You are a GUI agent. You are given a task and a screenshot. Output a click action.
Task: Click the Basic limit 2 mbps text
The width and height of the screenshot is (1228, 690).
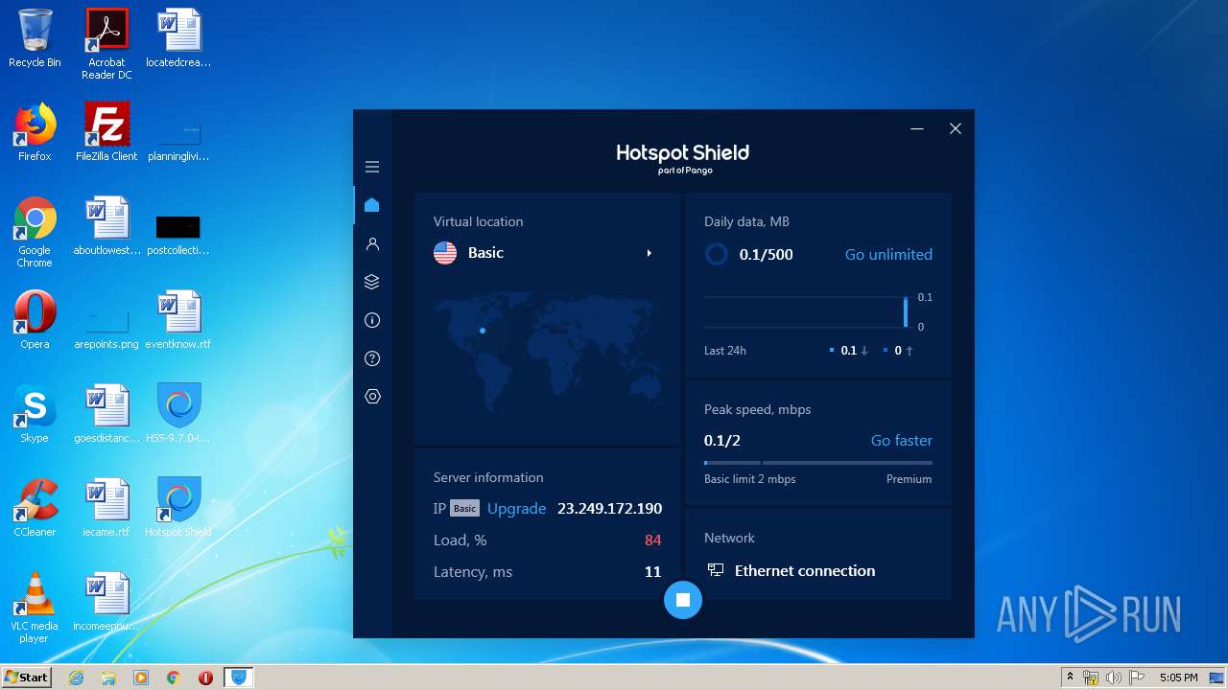(750, 479)
